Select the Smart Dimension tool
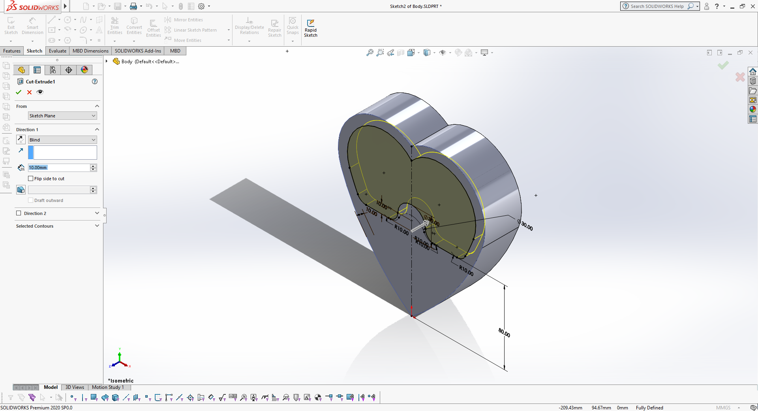Image resolution: width=758 pixels, height=411 pixels. tap(32, 26)
